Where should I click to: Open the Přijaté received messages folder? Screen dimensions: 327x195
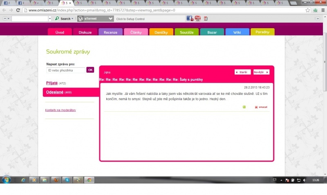pyautogui.click(x=52, y=83)
